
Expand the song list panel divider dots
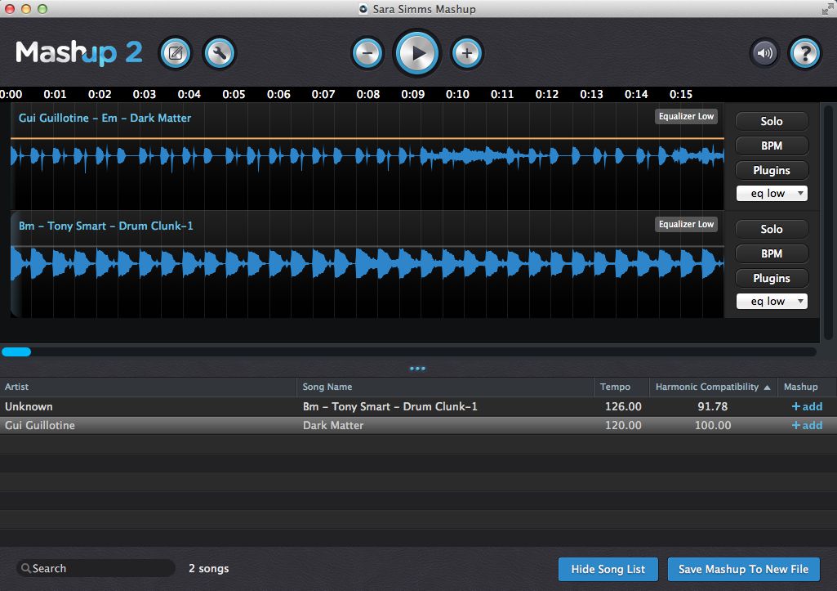click(418, 368)
